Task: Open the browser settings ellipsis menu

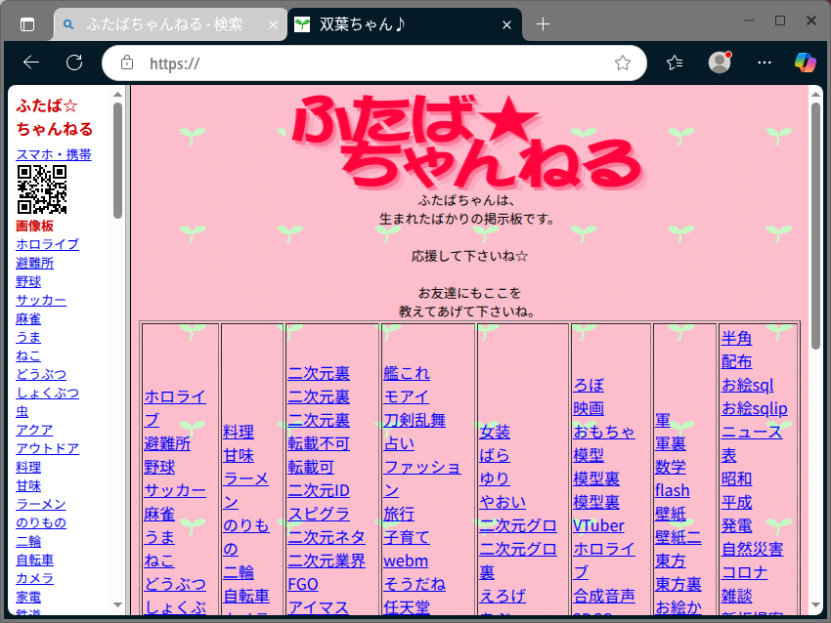Action: [765, 62]
